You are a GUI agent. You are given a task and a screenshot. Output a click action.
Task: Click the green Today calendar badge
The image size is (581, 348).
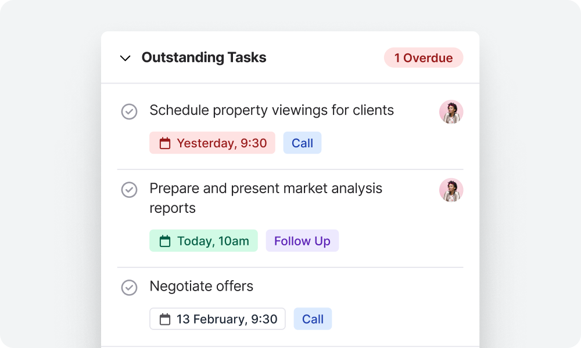[203, 241]
